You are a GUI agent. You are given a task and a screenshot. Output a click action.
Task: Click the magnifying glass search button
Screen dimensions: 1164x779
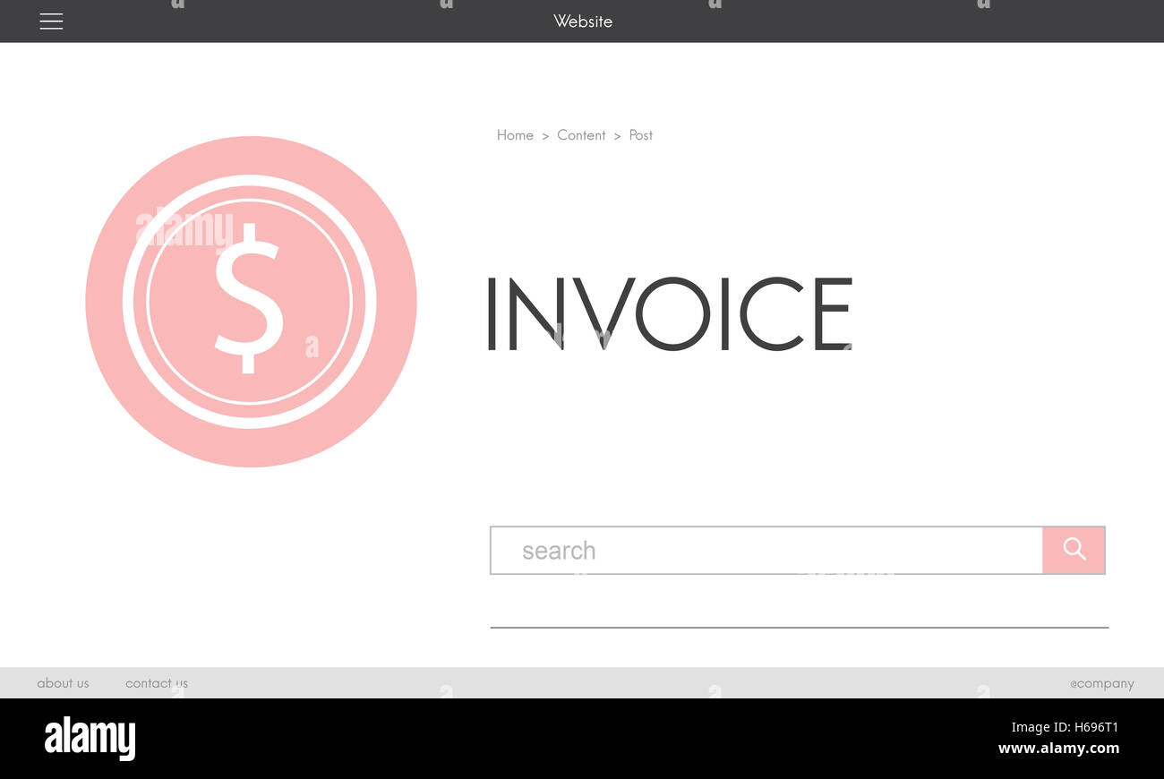(1074, 550)
